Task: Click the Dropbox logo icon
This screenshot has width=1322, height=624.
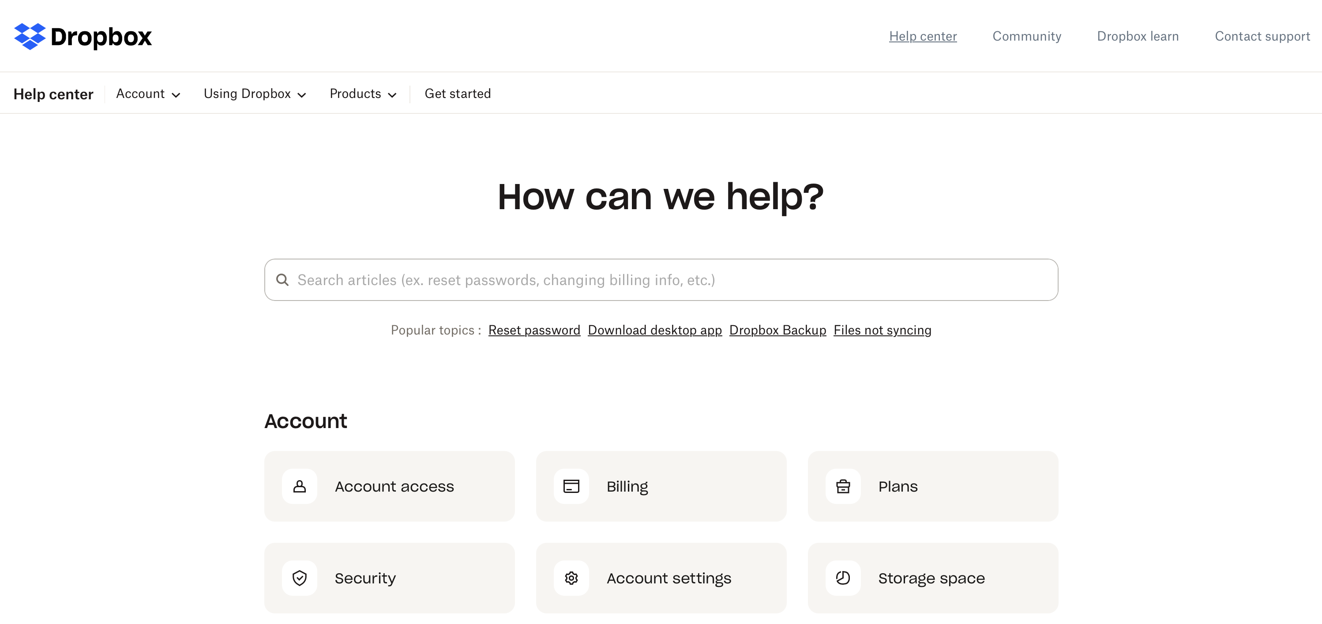Action: click(x=30, y=37)
